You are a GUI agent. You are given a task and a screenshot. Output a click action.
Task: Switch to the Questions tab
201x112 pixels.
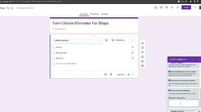coord(84,14)
